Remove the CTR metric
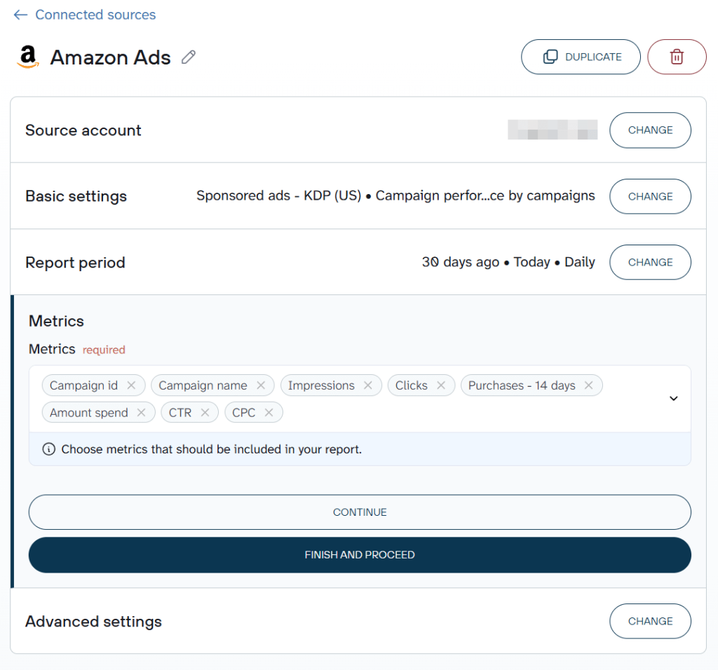The height and width of the screenshot is (670, 718). pyautogui.click(x=205, y=412)
